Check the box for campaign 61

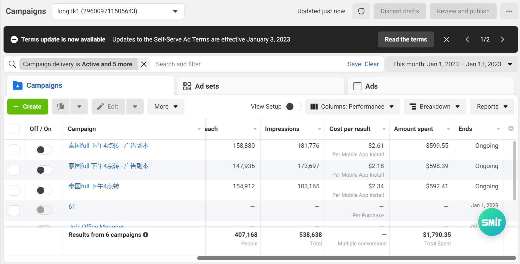coord(14,210)
